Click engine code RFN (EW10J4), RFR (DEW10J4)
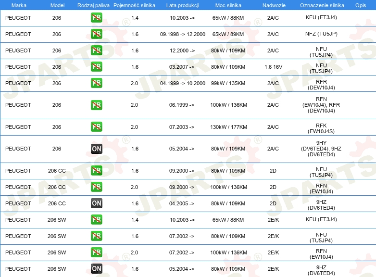The height and width of the screenshot is (277, 376). pyautogui.click(x=321, y=105)
